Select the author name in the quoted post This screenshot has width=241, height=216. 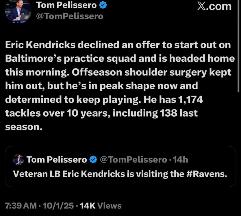click(57, 160)
